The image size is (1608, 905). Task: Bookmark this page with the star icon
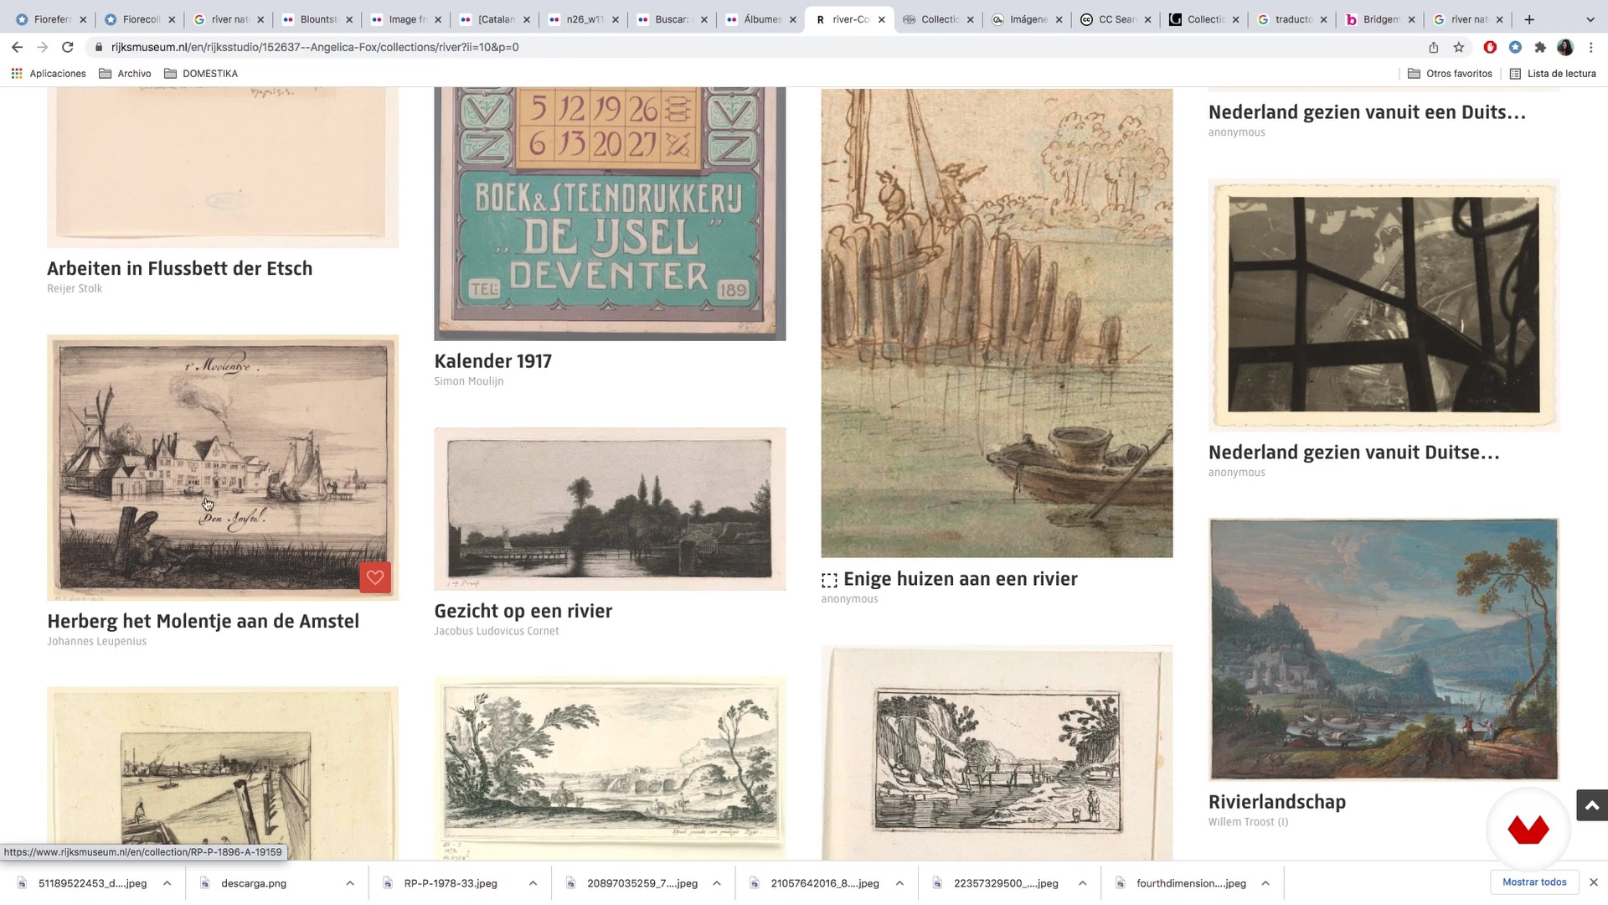1459,47
